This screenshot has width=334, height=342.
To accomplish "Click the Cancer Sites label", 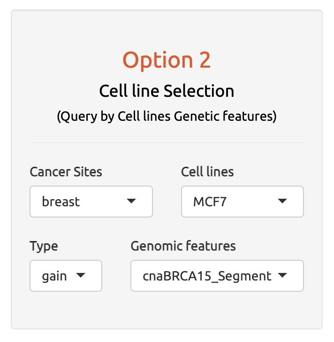I will coord(66,171).
